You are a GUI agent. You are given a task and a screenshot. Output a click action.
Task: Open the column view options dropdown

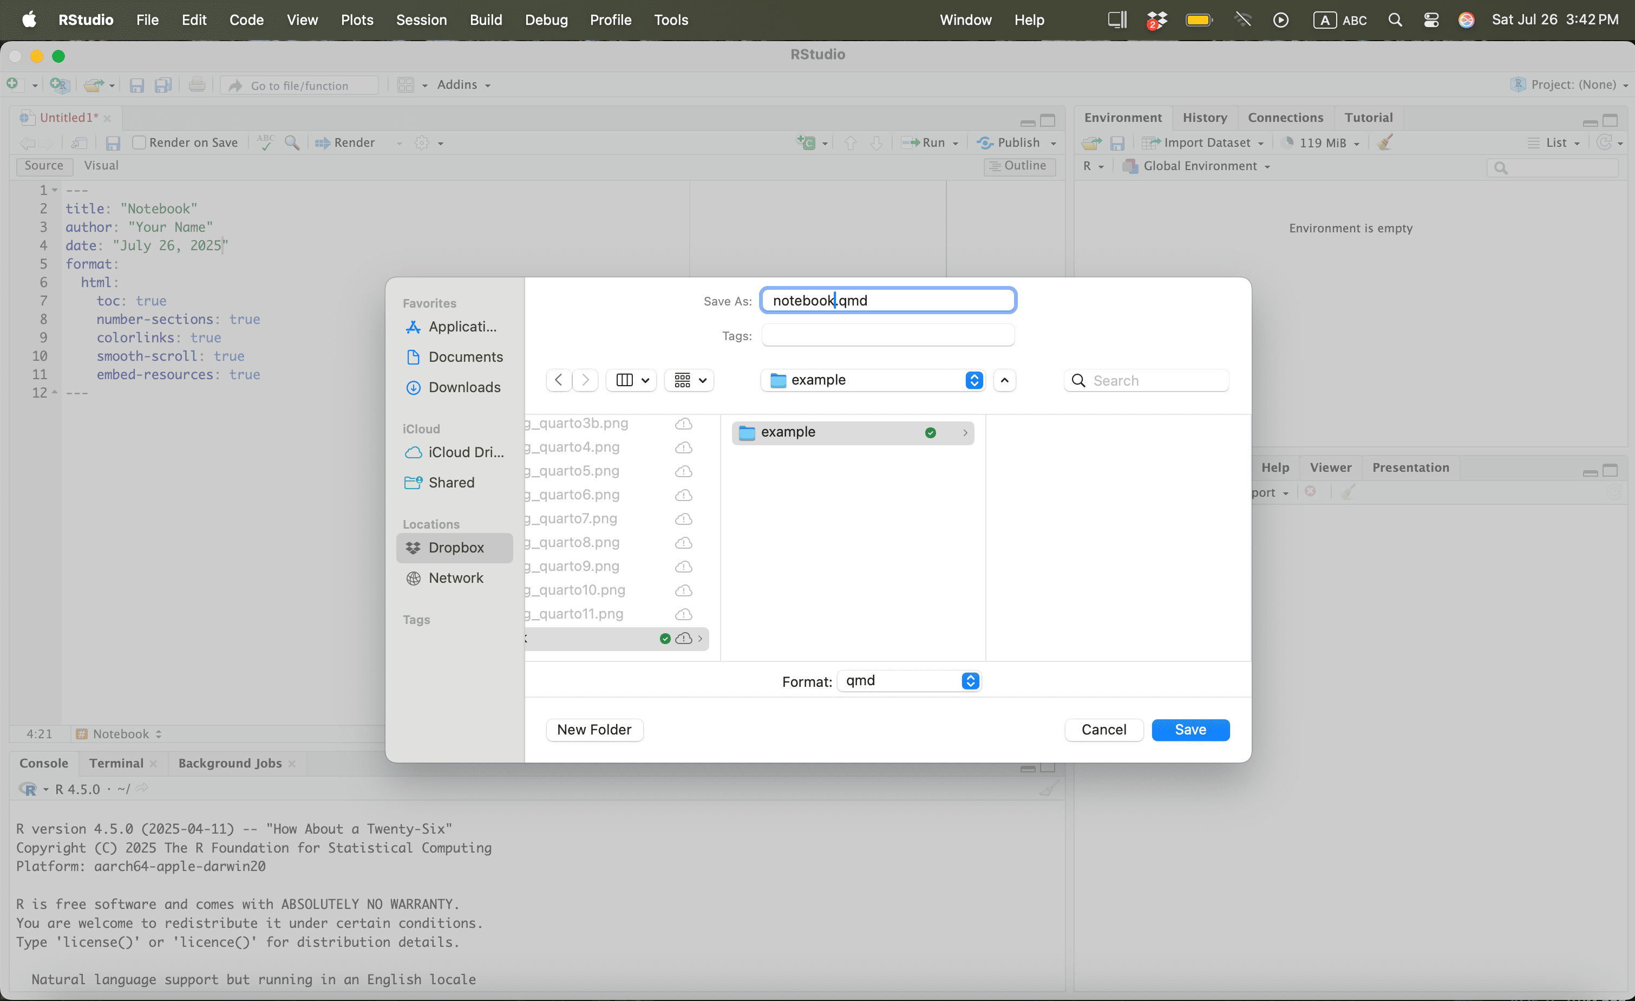[x=631, y=380]
